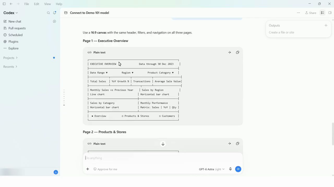Jump to the bottom with the down-arrow button
Screen dimensions: 334x187
coord(163,144)
